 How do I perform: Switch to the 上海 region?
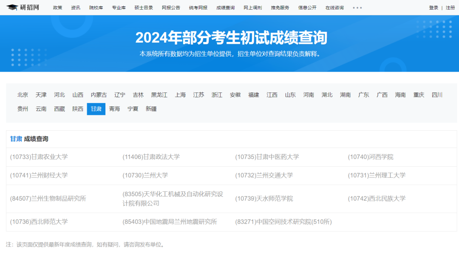click(180, 95)
